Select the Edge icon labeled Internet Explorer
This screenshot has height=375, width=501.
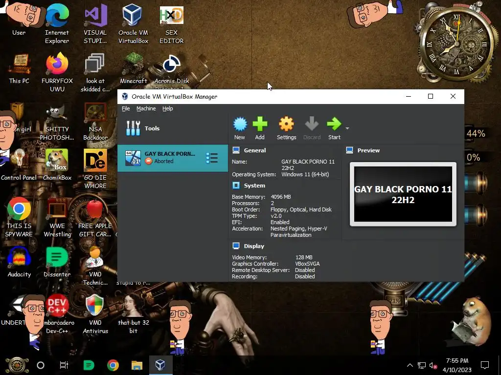tap(57, 23)
